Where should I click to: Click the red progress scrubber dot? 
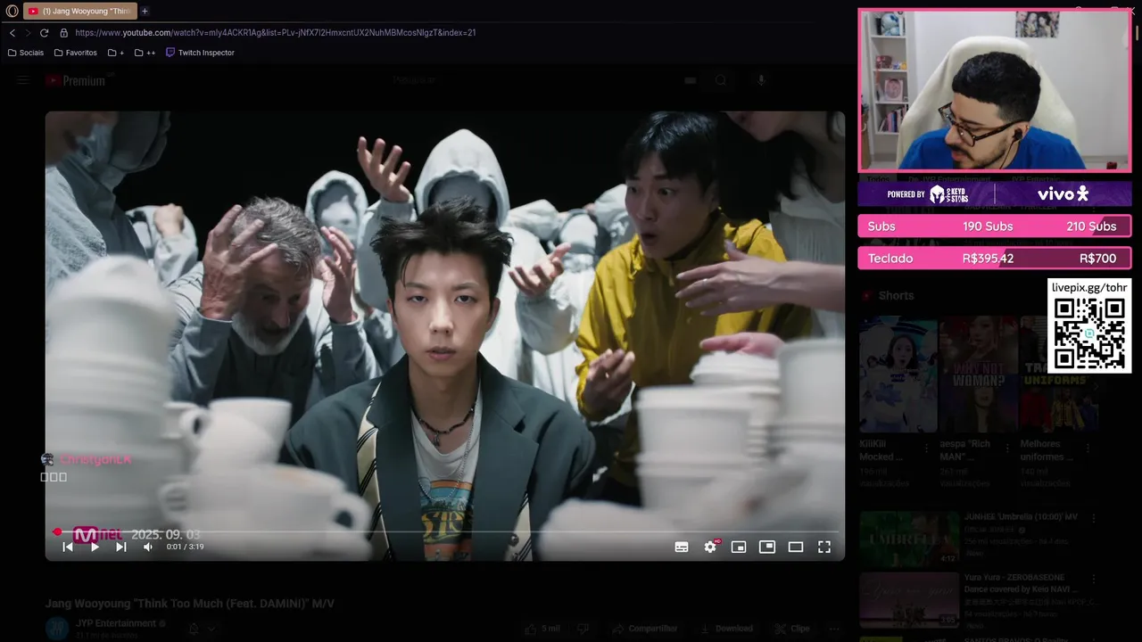58,532
